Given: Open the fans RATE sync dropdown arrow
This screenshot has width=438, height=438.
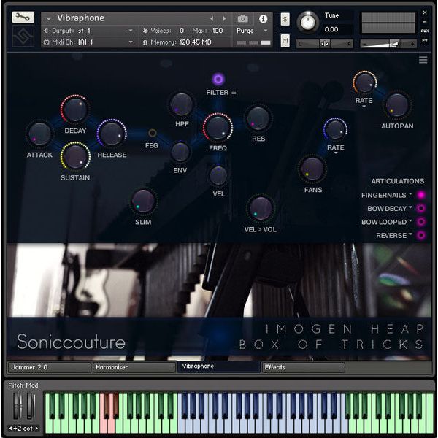Looking at the screenshot, I should tap(336, 153).
